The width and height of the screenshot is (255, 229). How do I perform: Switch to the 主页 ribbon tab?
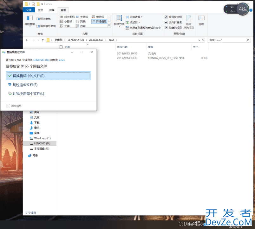(x=40, y=10)
